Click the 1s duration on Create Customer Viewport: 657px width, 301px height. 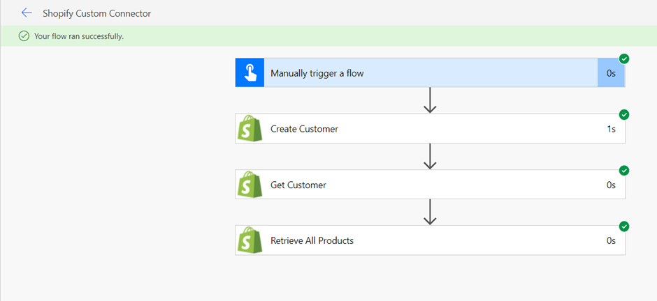click(x=611, y=129)
